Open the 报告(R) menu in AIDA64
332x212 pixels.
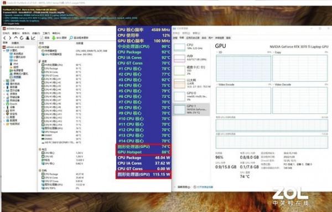26,33
